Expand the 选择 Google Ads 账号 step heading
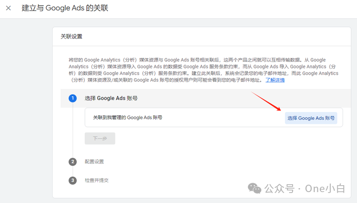Viewport: 357px width, 203px height. (111, 98)
